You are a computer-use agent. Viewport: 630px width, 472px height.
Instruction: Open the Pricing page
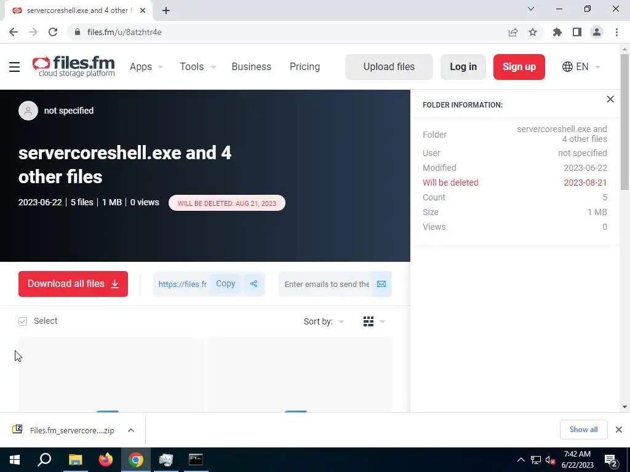(x=305, y=66)
